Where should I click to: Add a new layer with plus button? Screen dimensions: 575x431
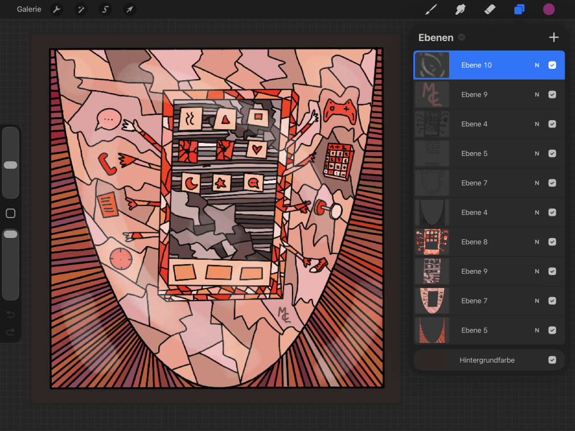click(x=554, y=37)
